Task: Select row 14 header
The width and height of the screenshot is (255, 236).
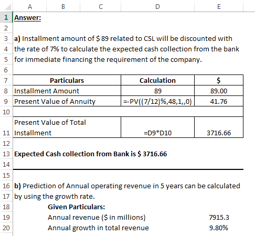Action: (x=6, y=164)
